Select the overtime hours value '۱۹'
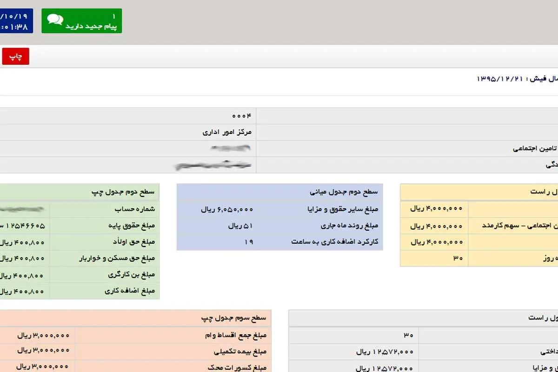The image size is (558, 372). 249,242
